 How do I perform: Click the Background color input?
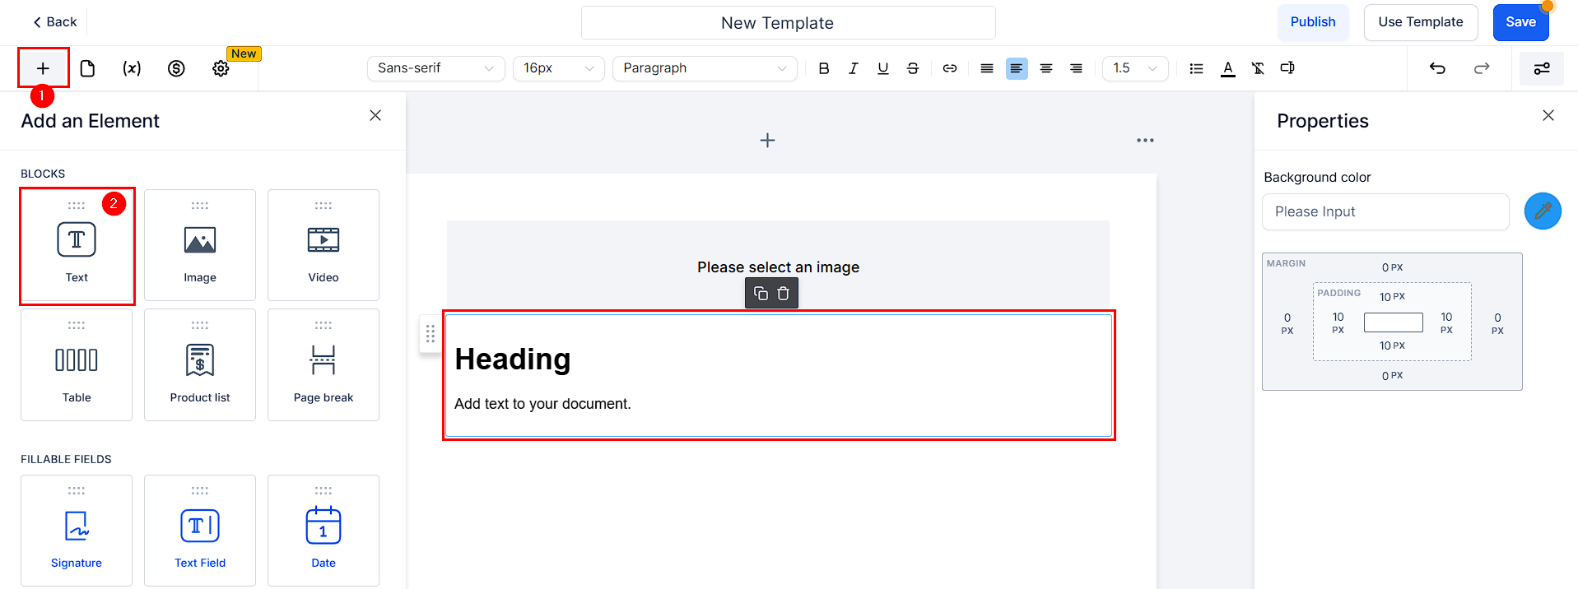pyautogui.click(x=1385, y=211)
